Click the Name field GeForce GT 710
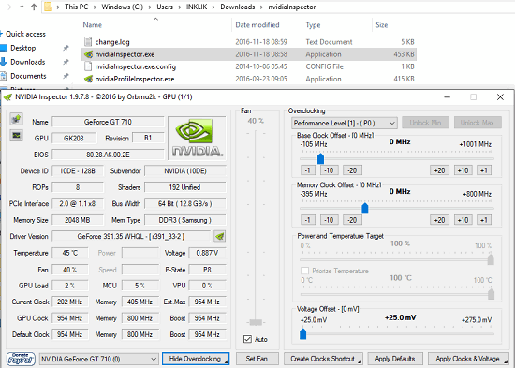Image resolution: width=515 pixels, height=368 pixels. (108, 122)
